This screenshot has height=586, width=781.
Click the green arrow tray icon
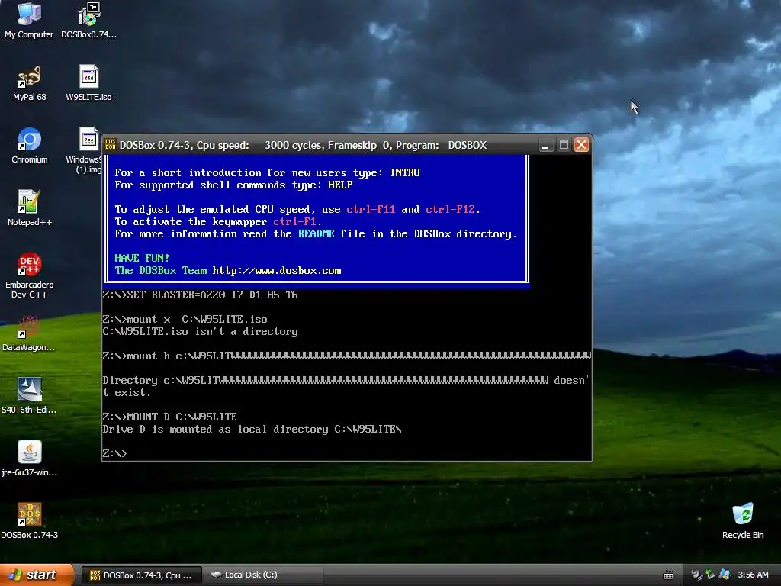[710, 575]
